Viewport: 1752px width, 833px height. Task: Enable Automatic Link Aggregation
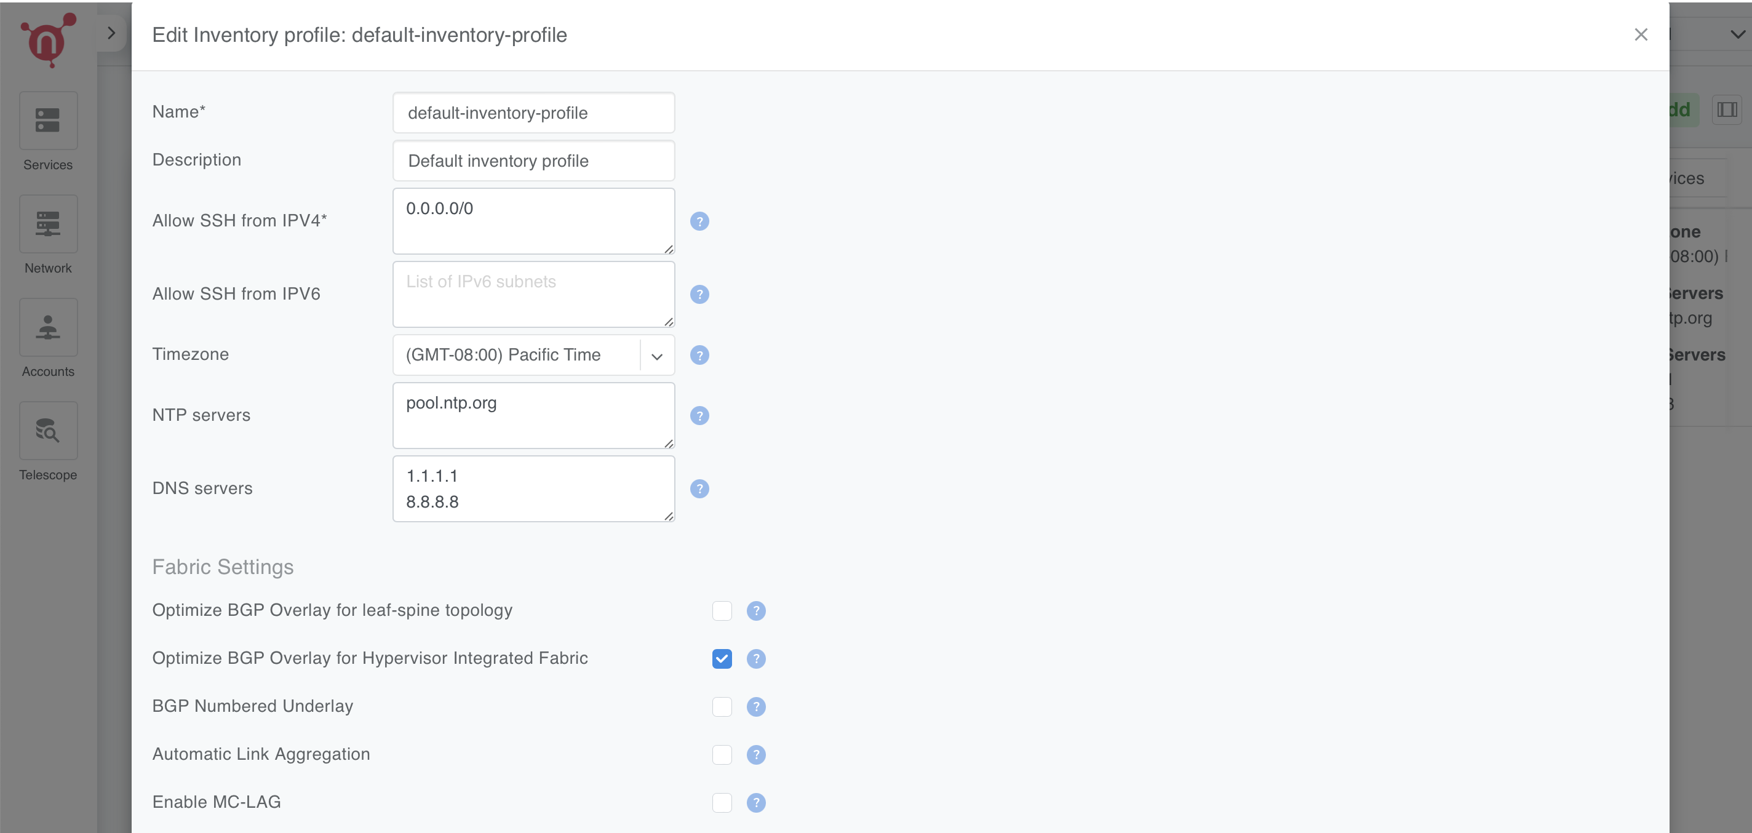click(722, 755)
